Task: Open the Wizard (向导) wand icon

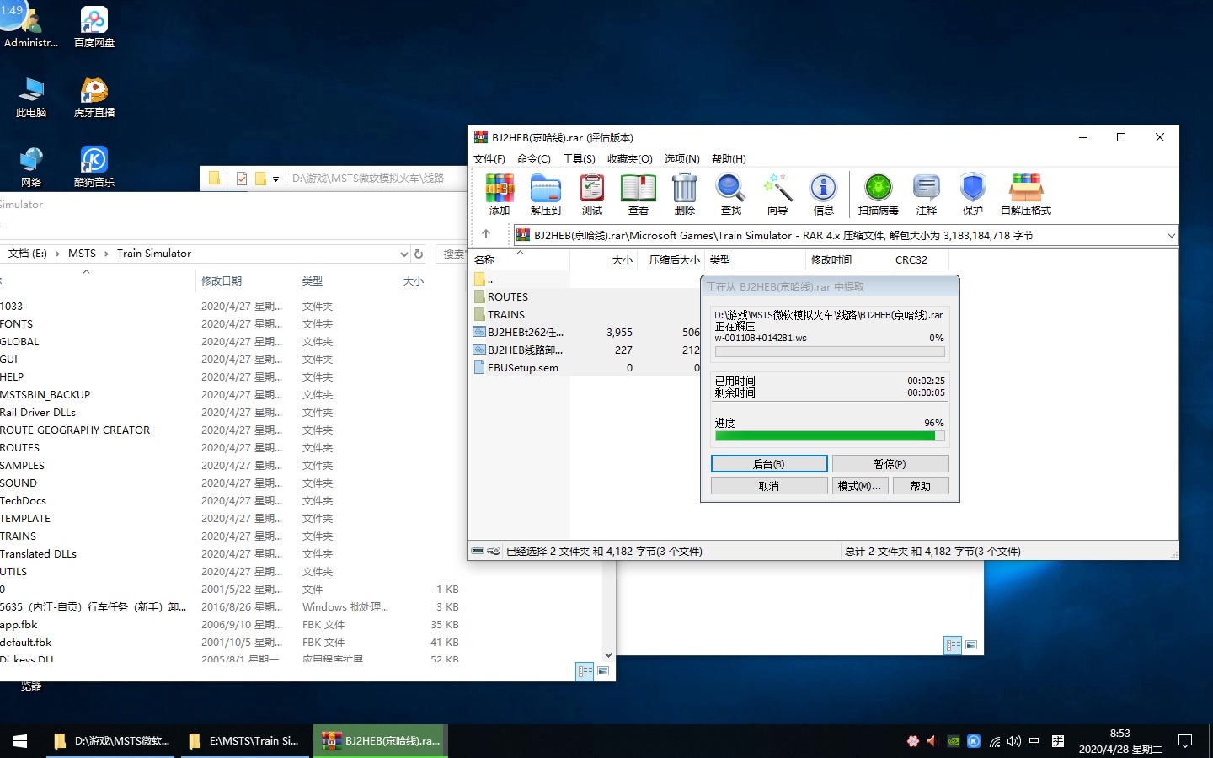Action: (x=777, y=195)
